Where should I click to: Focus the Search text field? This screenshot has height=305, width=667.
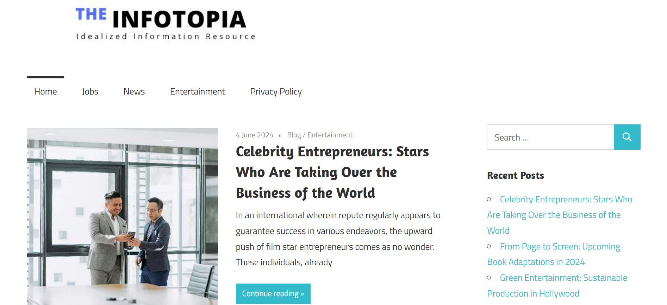click(x=550, y=137)
